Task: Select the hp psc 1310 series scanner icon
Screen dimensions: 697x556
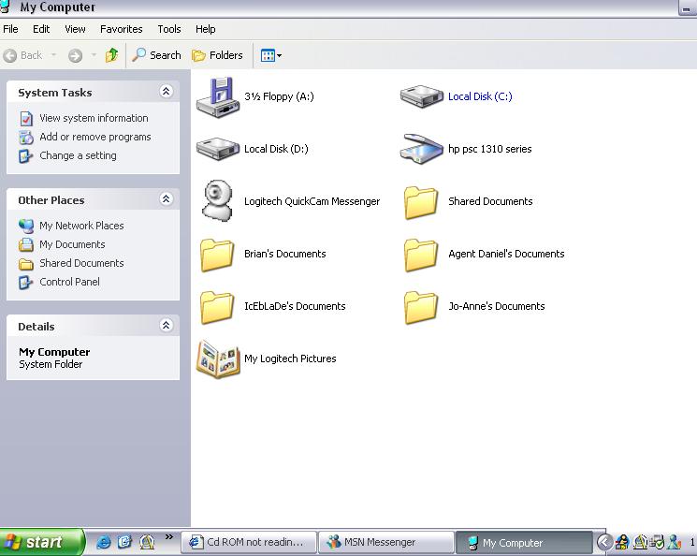Action: pos(421,149)
